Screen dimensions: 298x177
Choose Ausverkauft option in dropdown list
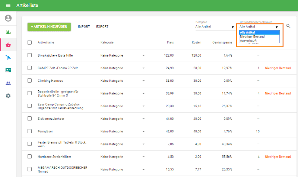coord(248,41)
